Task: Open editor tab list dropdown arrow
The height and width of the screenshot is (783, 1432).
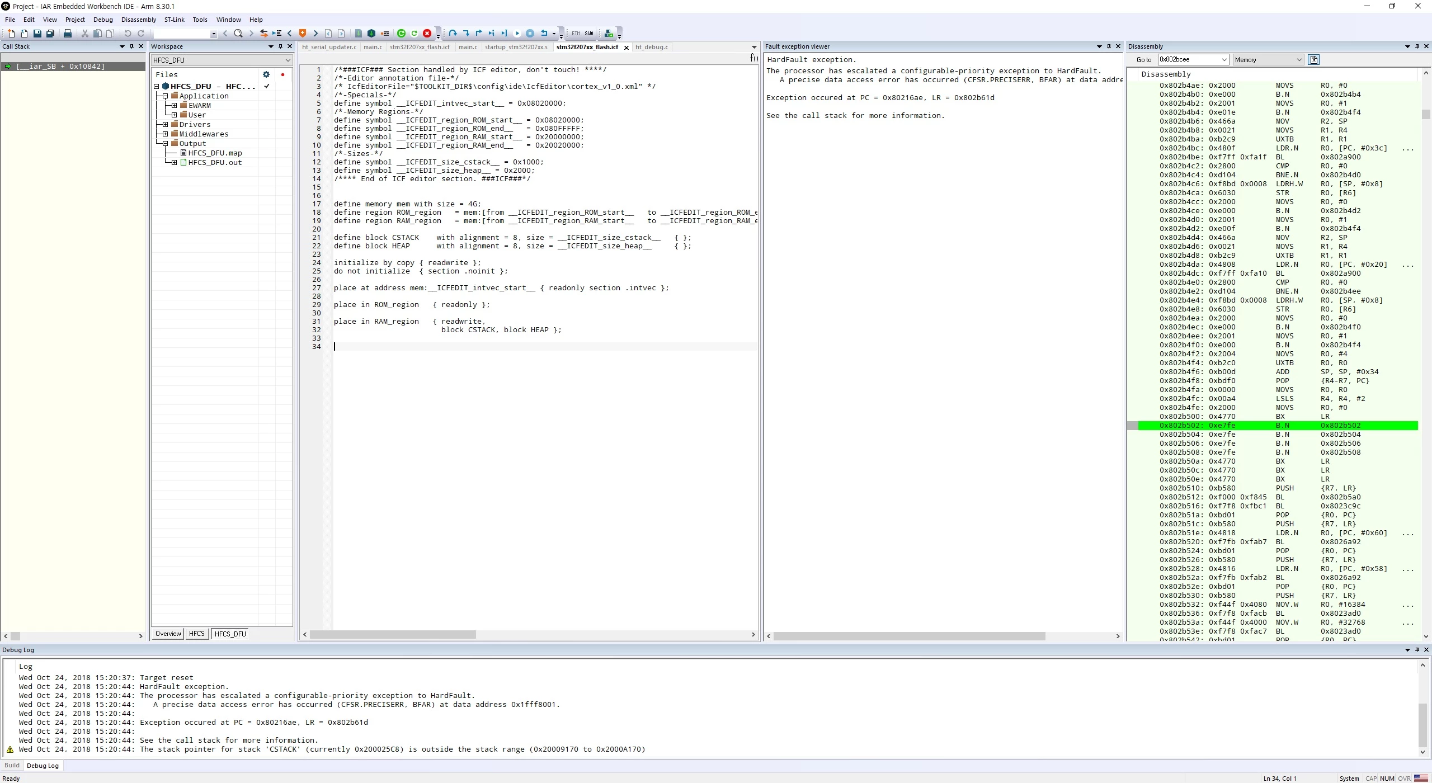Action: coord(753,47)
